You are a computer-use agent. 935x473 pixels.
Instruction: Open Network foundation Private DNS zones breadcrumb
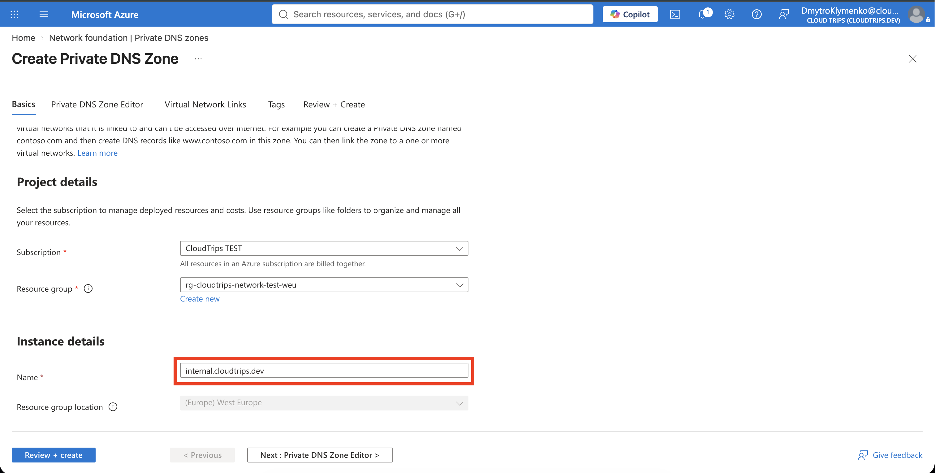(128, 38)
